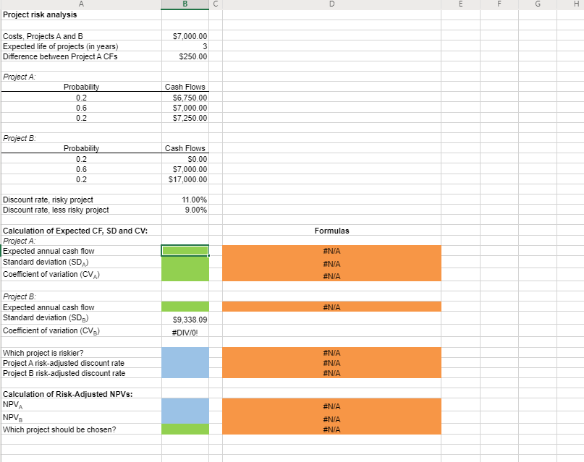The height and width of the screenshot is (462, 584).
Task: Select column B header
Action: click(185, 4)
